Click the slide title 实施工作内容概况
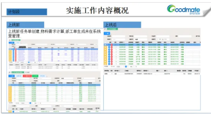211x115 pixels. (97, 10)
